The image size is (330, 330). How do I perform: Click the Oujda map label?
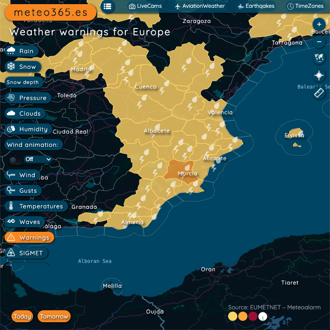[155, 312]
